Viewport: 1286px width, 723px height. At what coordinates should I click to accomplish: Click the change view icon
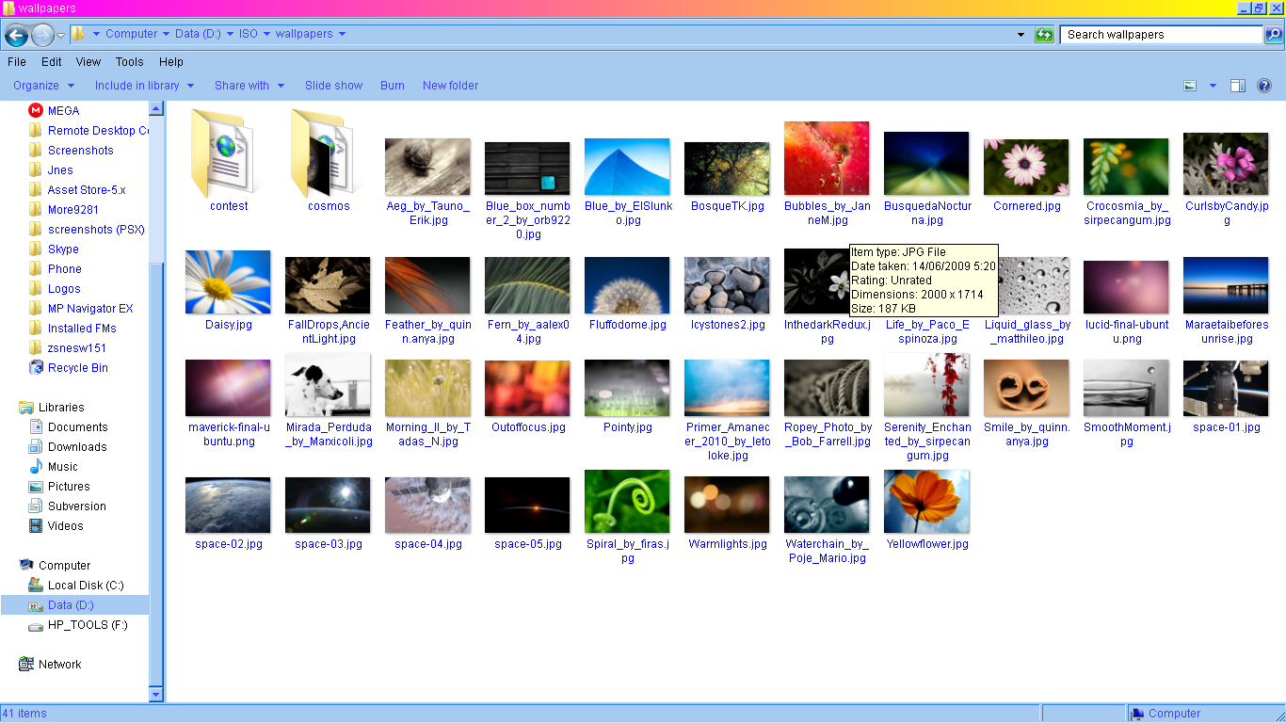[x=1190, y=86]
